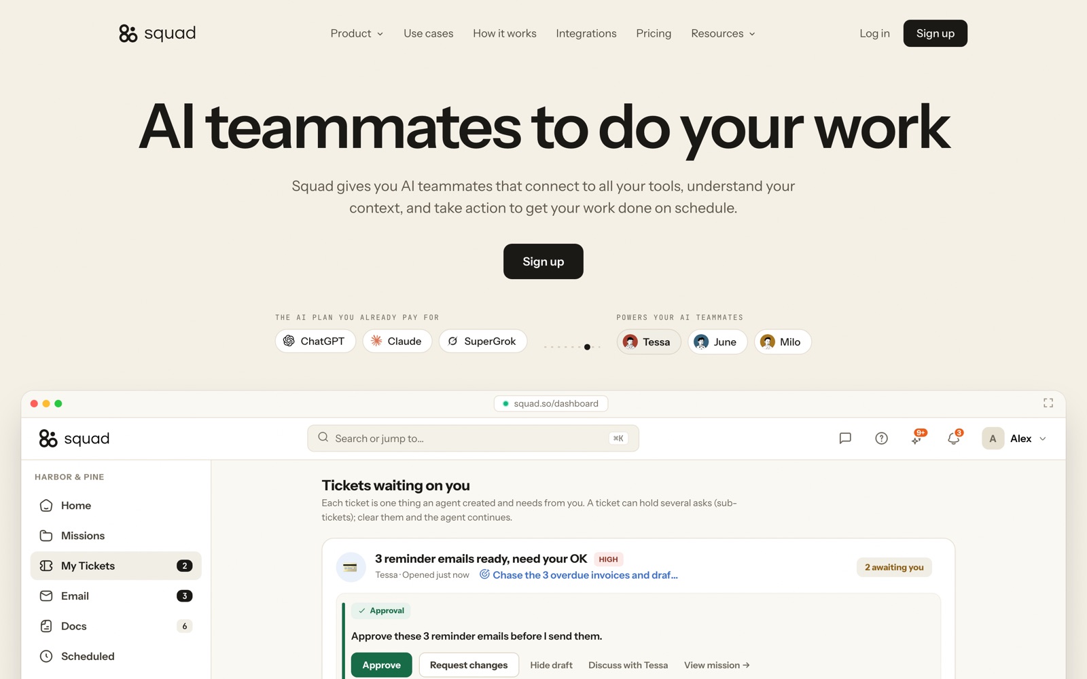The image size is (1087, 679).
Task: Click the Log in link
Action: coord(874,33)
